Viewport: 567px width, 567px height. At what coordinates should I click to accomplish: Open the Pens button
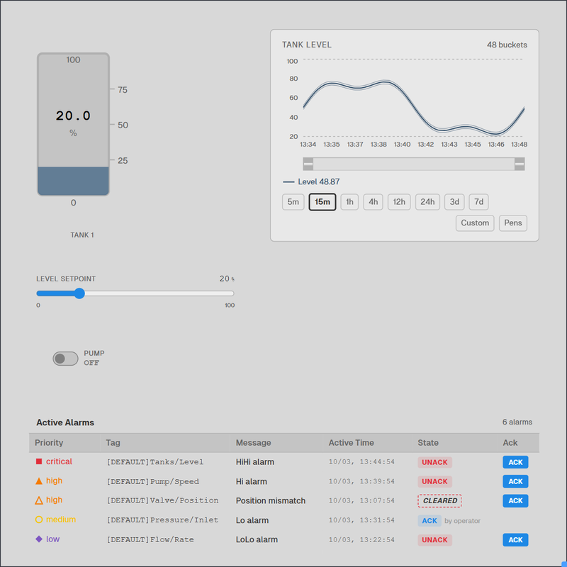point(512,223)
